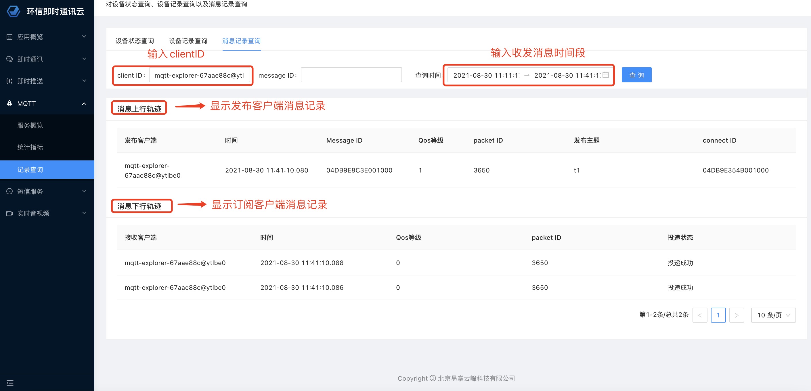Click Message ID value 04DB9E8C3E001000
The width and height of the screenshot is (811, 391).
click(x=359, y=170)
